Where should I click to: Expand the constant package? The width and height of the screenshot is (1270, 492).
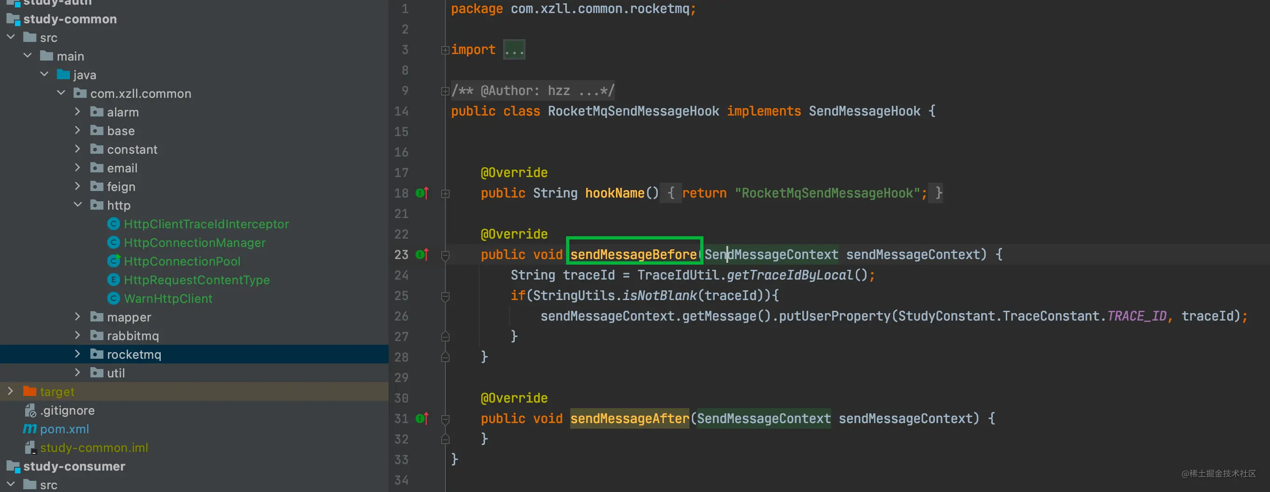pyautogui.click(x=77, y=149)
